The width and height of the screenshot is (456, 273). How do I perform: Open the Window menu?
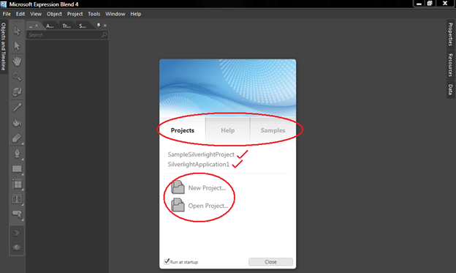(115, 14)
